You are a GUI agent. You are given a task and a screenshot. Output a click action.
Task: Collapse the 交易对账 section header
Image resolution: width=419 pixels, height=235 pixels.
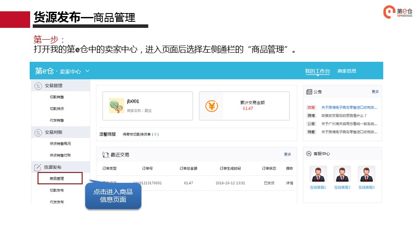[x=61, y=132]
